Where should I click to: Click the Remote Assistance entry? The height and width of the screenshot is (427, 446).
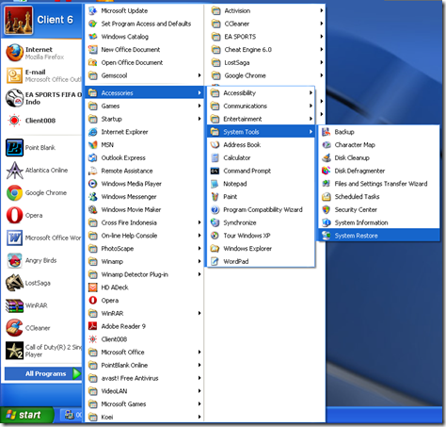coord(145,171)
